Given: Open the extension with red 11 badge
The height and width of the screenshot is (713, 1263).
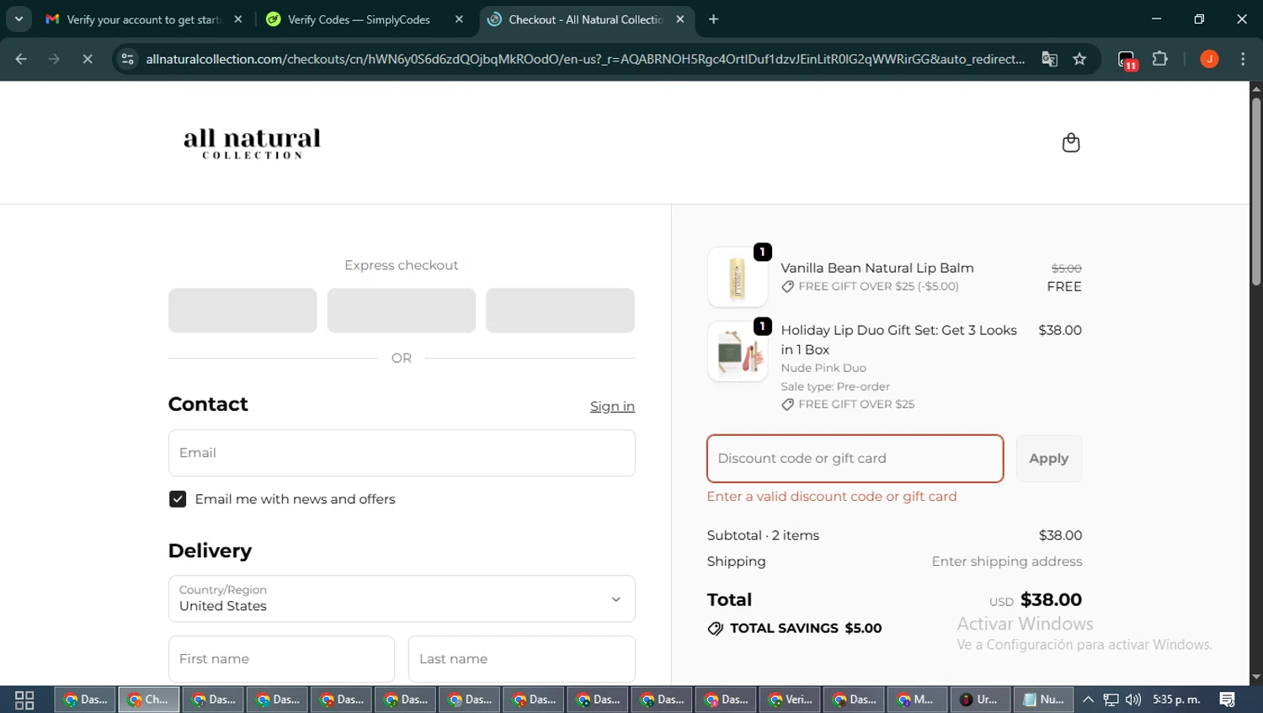Looking at the screenshot, I should pos(1127,60).
